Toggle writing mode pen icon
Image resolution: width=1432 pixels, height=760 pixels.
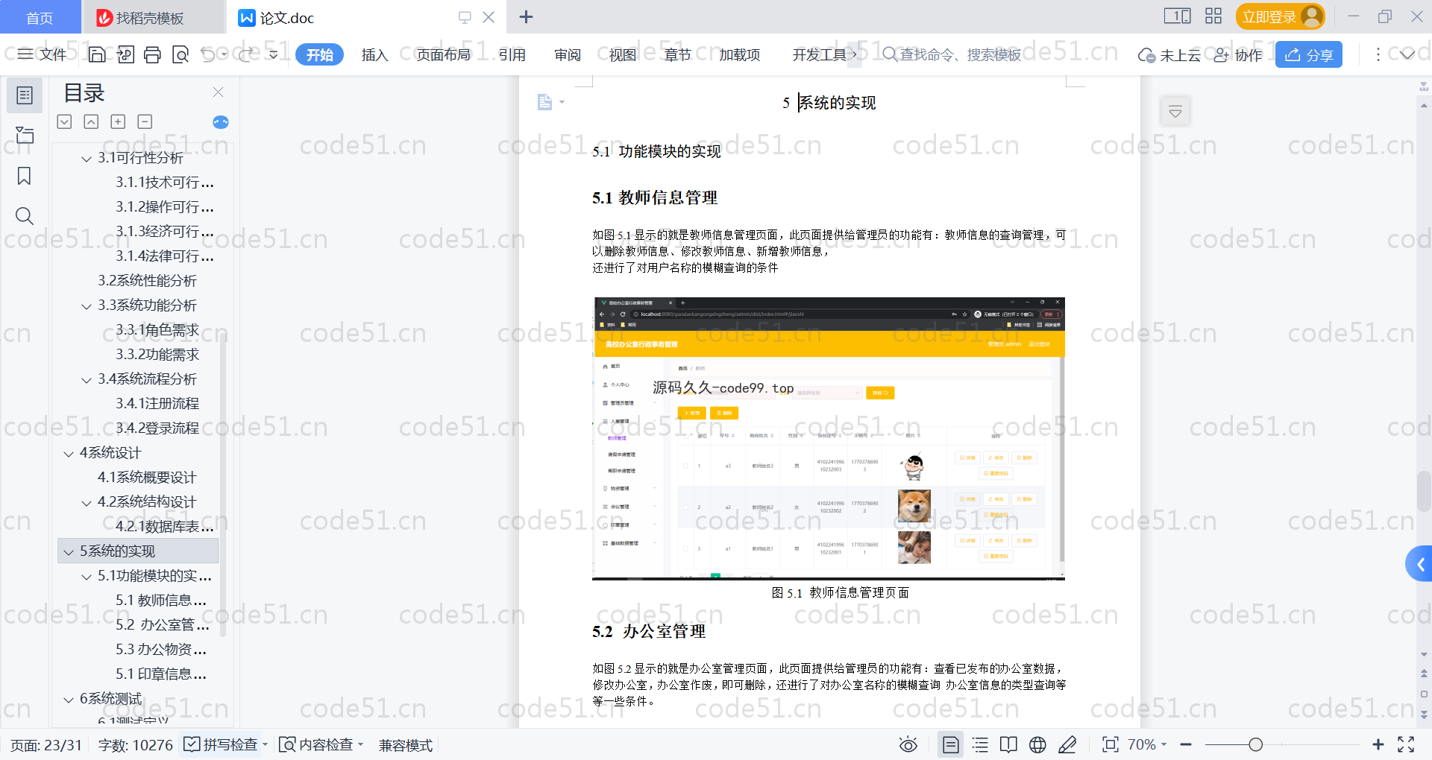1067,744
